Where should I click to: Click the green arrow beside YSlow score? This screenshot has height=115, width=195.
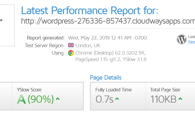58,99
